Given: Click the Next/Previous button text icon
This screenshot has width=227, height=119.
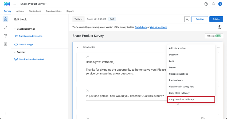Looking at the screenshot, I should coord(16,59).
